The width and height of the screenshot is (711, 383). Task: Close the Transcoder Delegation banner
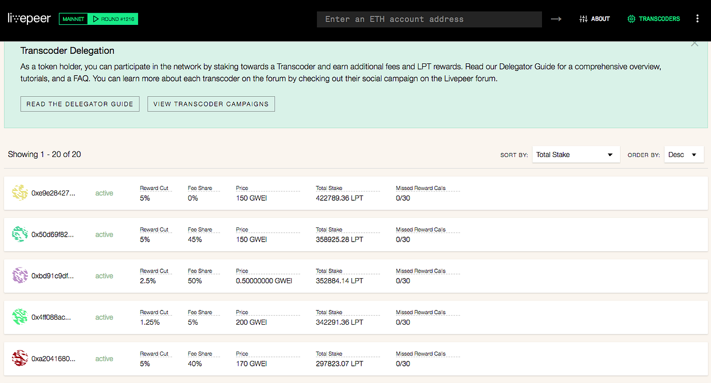pyautogui.click(x=694, y=44)
